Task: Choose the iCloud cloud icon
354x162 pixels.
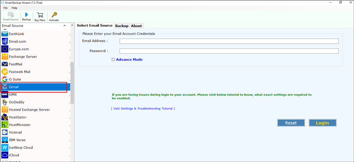Action: (x=5, y=155)
